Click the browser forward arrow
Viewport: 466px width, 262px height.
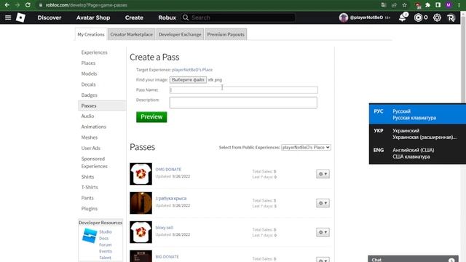[x=17, y=5]
